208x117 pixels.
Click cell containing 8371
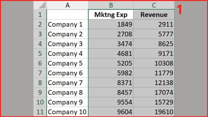tap(111, 83)
